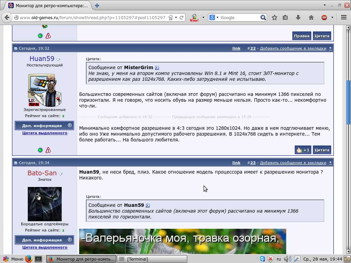Click Huan59's green online status icon

tap(40, 150)
